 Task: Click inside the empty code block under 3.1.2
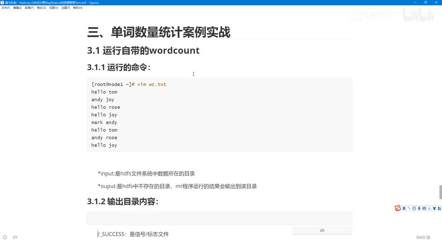tap(220, 219)
